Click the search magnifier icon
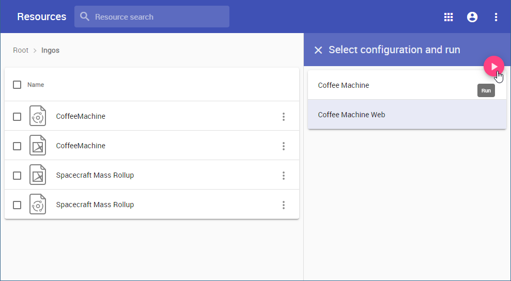This screenshot has width=511, height=281. tap(85, 17)
